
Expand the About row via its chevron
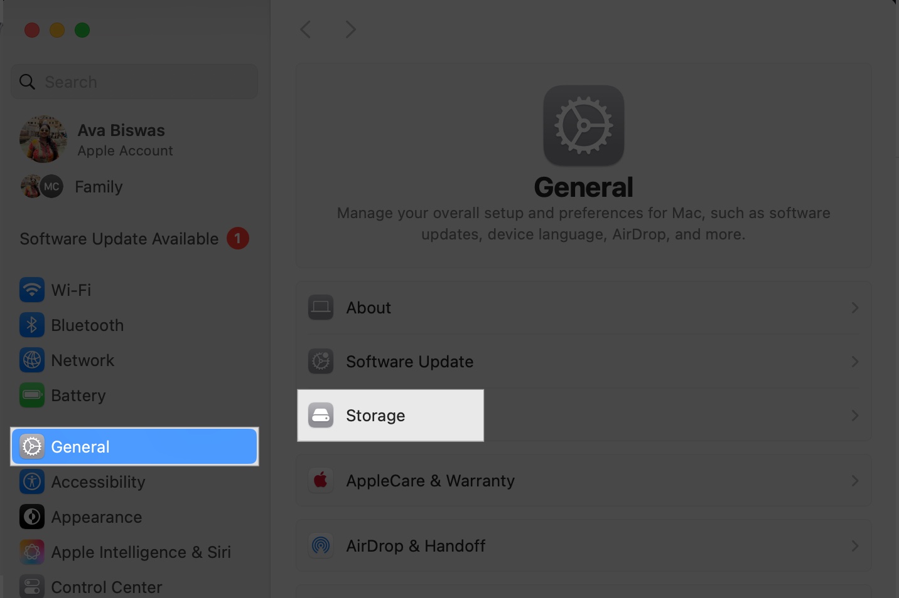pos(854,307)
